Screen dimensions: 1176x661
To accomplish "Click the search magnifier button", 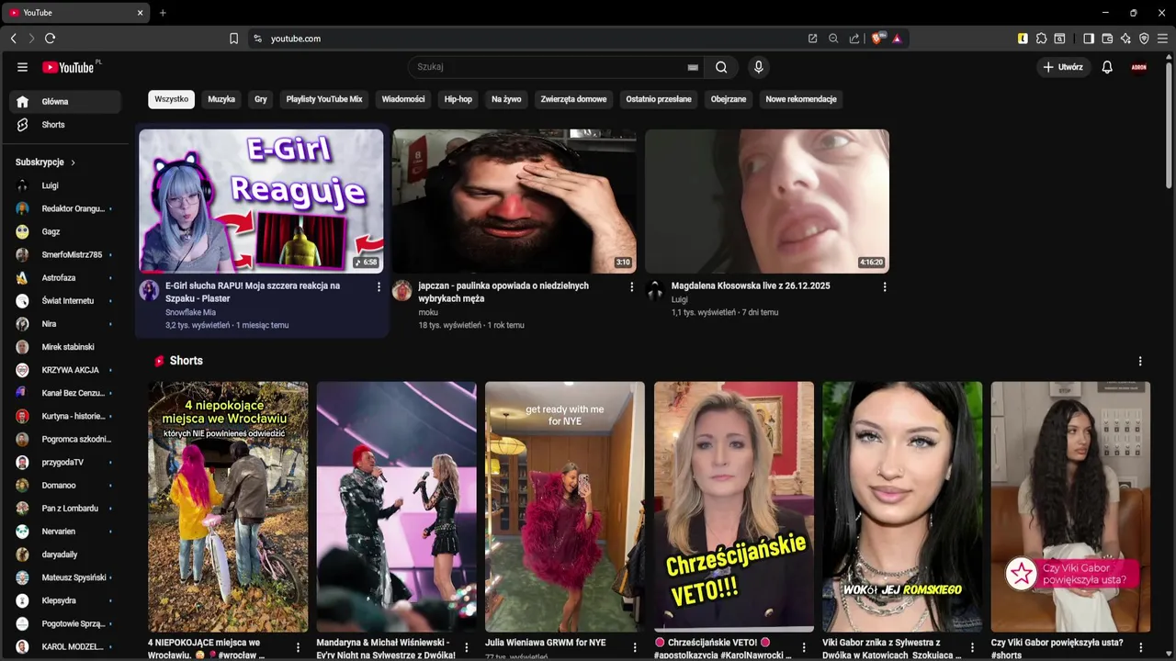I will 721,67.
